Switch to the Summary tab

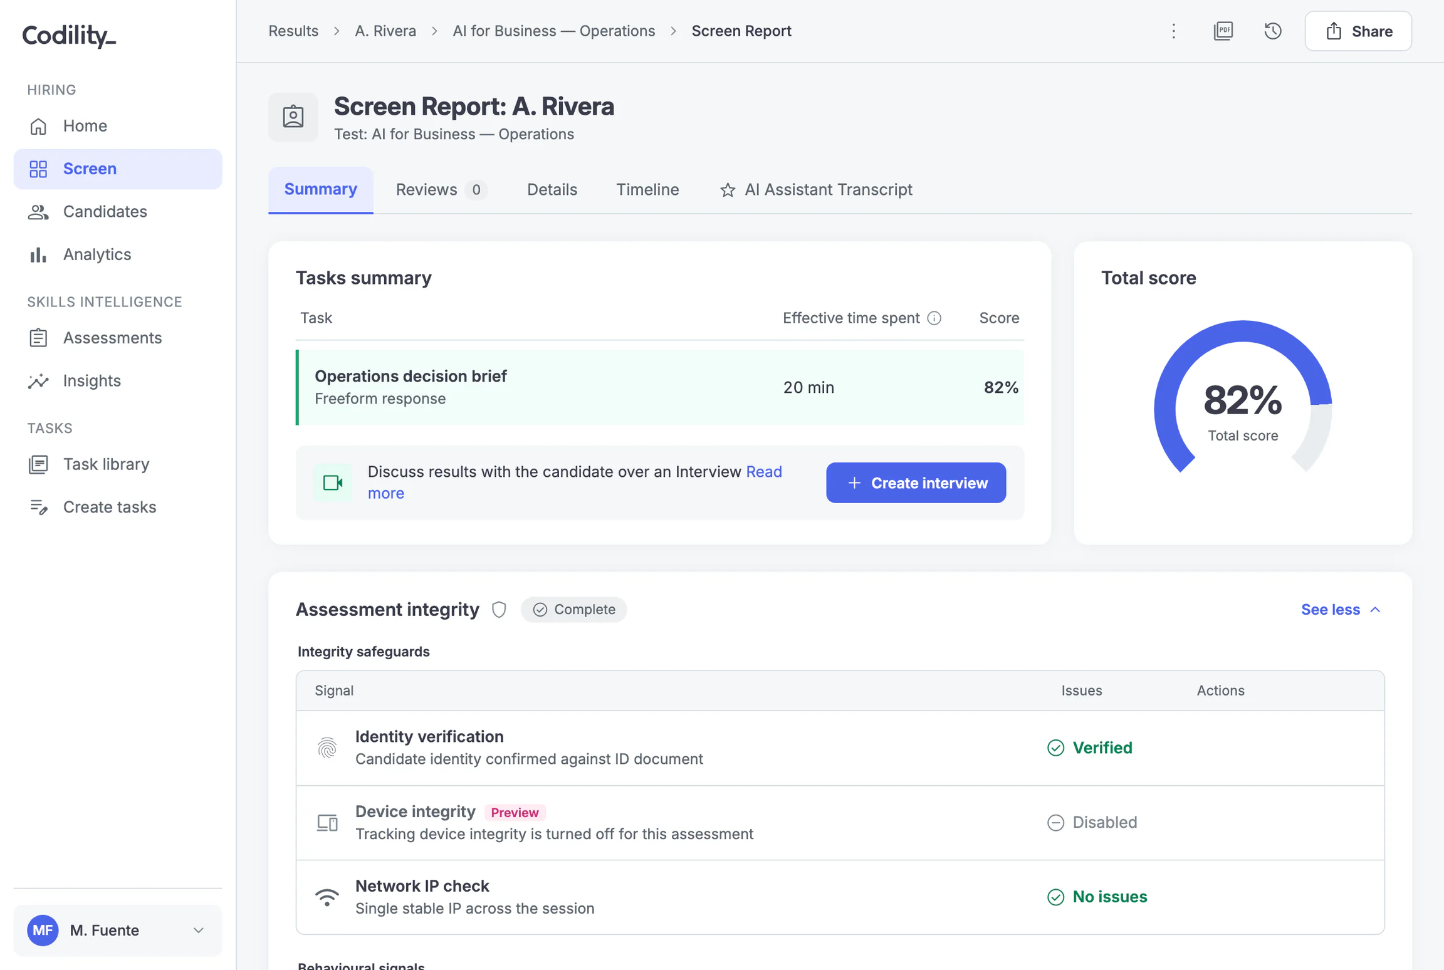pos(320,189)
